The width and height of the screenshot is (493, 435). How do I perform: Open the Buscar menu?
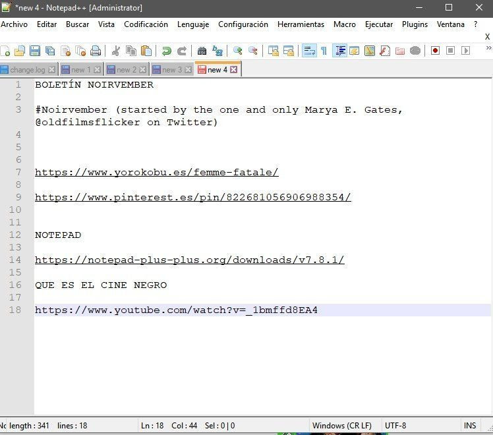pyautogui.click(x=77, y=24)
